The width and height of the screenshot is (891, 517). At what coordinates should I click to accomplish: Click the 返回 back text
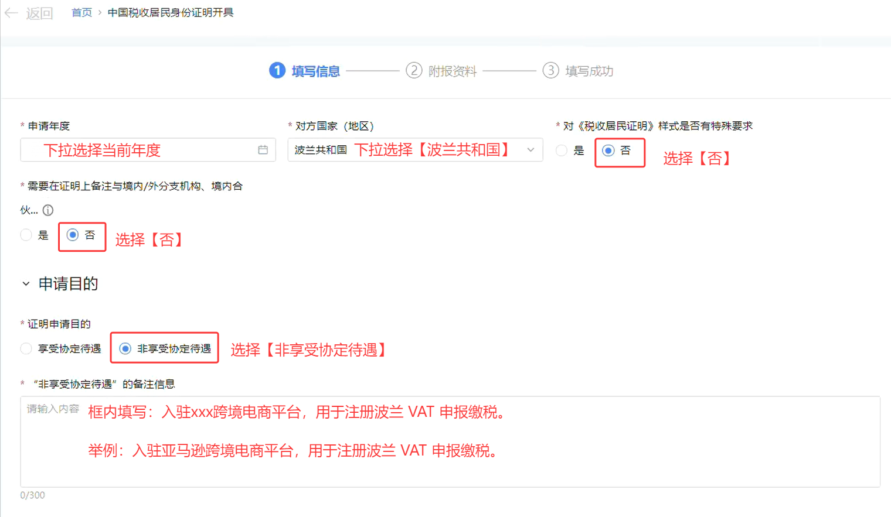[x=39, y=13]
